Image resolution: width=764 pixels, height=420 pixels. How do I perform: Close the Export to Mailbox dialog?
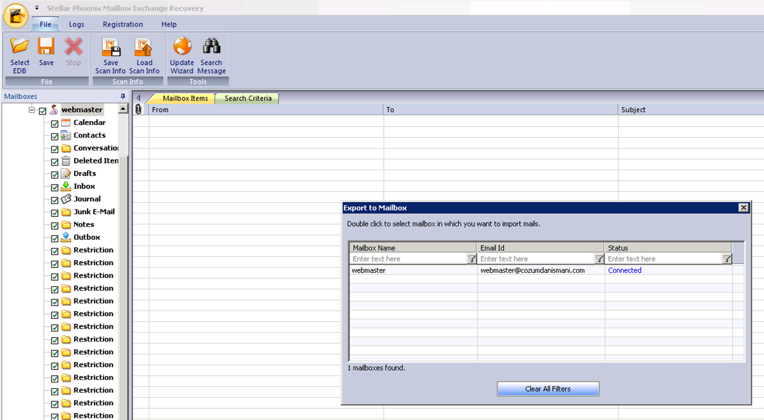(x=744, y=208)
